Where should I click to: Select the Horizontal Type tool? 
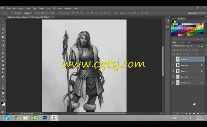(x=3, y=81)
